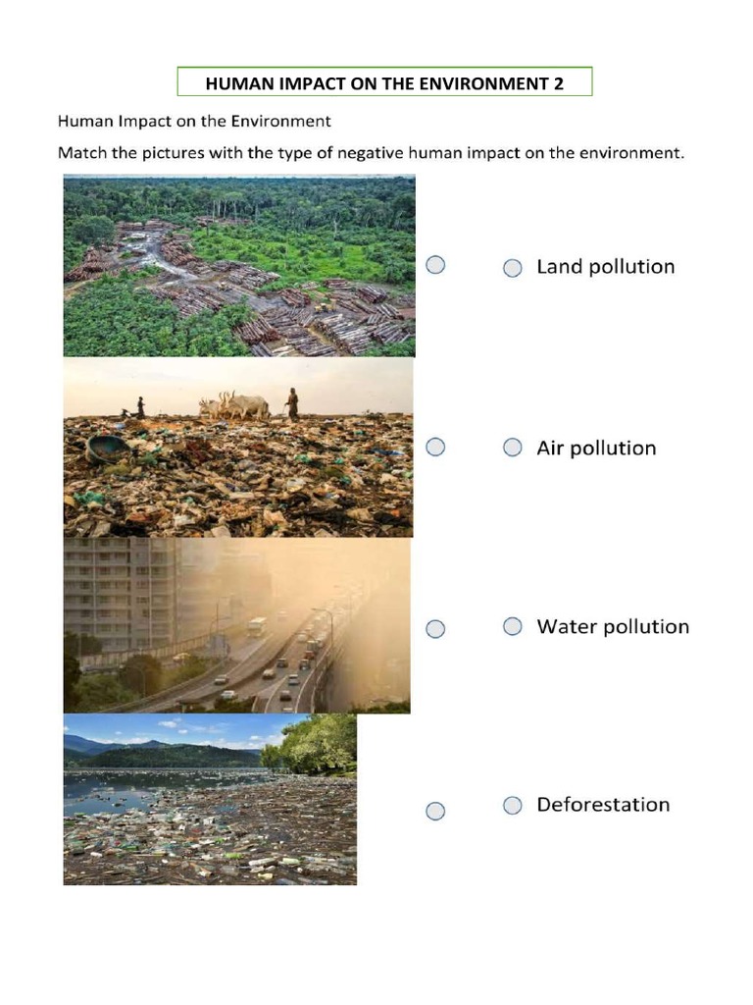
Task: Click the logged forest clearing picture
Action: 239,265
